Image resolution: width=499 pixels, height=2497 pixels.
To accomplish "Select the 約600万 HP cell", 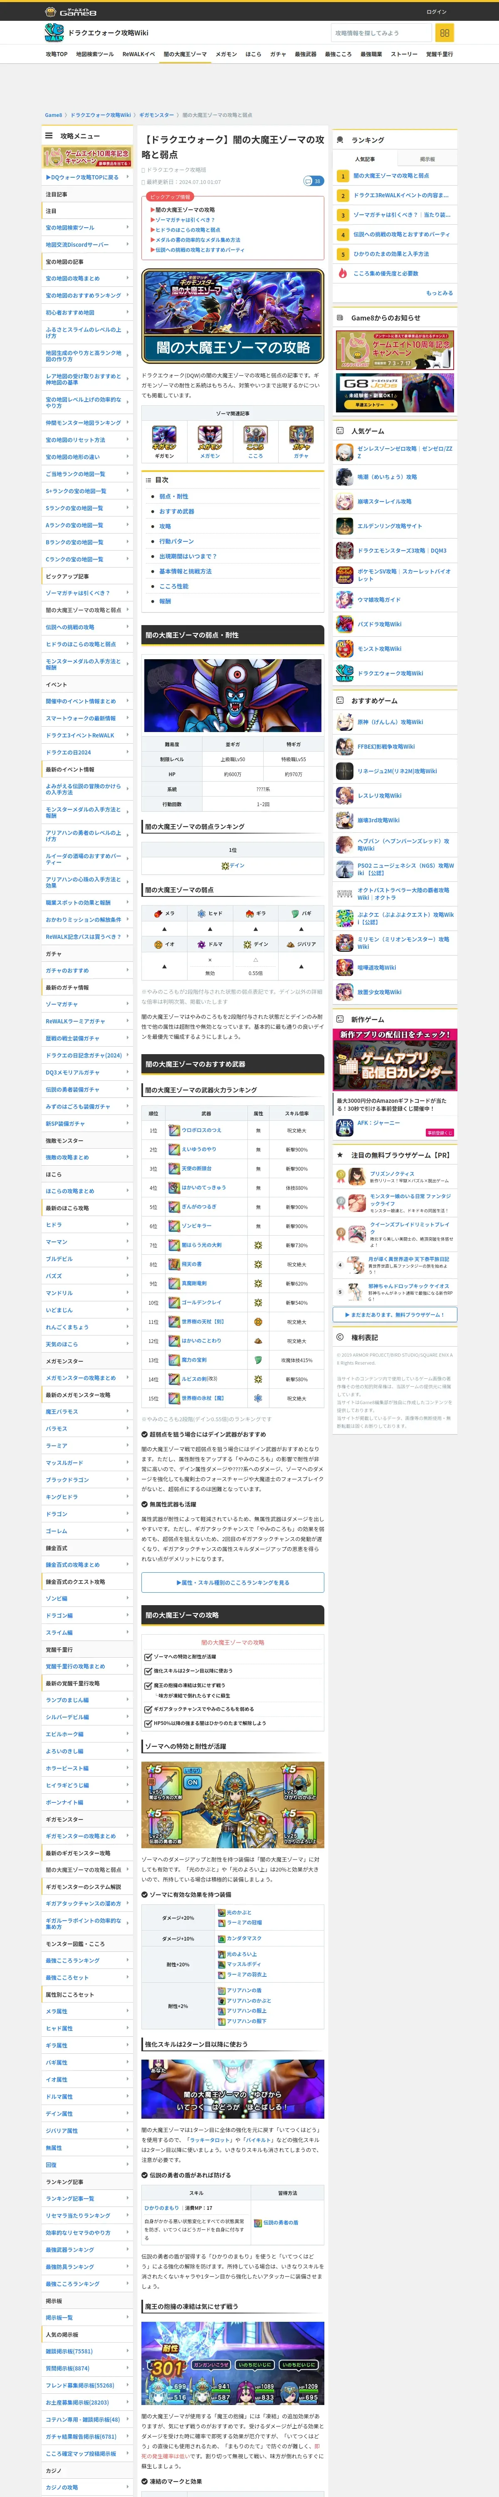I will 232,774.
